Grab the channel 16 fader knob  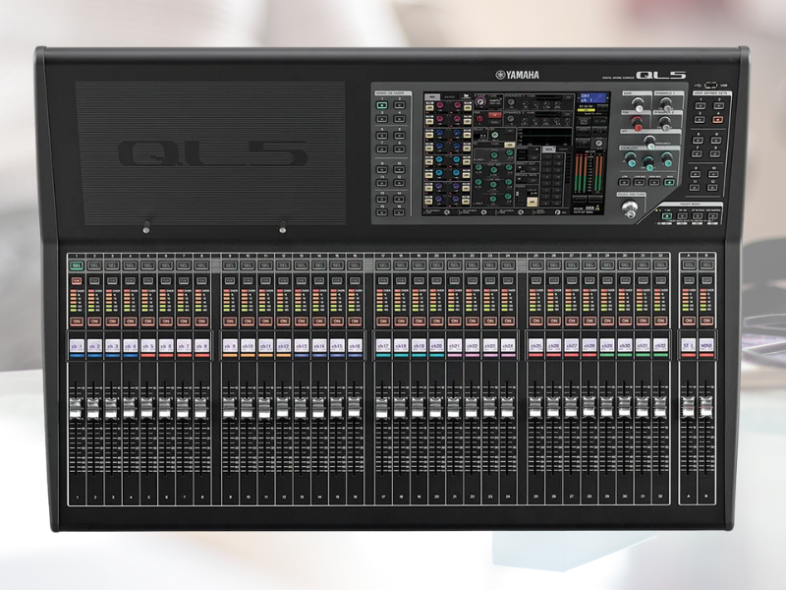[x=355, y=408]
